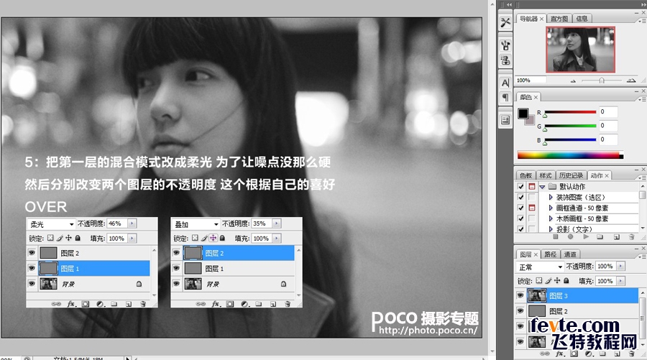
Task: Toggle checkbox for 画框通道 - 50 像素
Action: tap(520, 208)
